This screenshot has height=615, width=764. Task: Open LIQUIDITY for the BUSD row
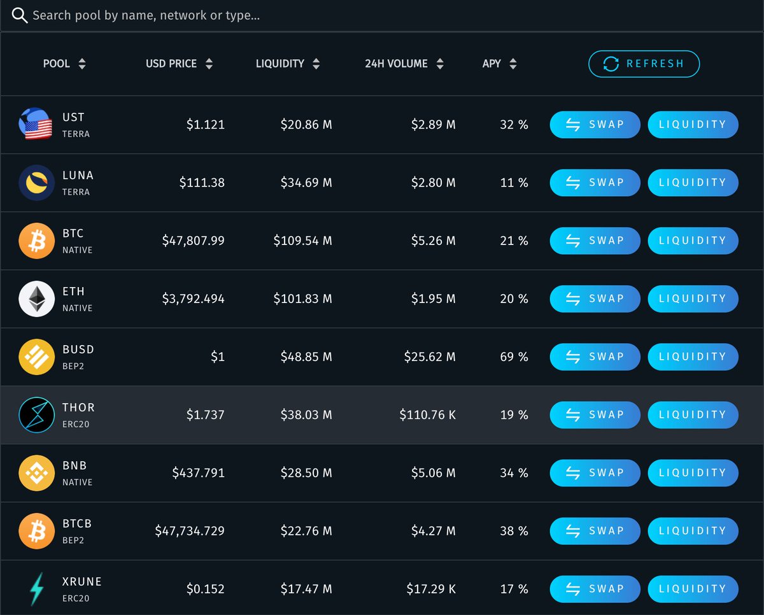[x=693, y=357]
